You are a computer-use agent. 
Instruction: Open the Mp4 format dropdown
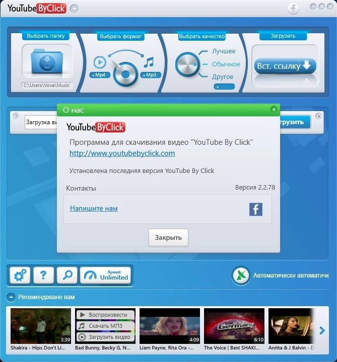click(x=100, y=75)
